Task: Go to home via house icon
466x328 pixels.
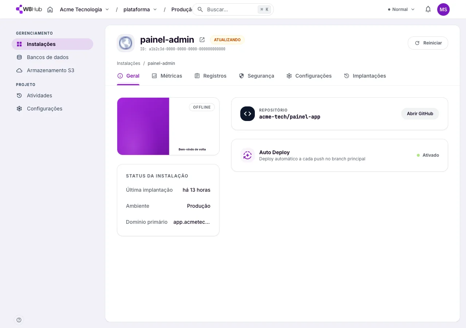Action: pyautogui.click(x=50, y=9)
